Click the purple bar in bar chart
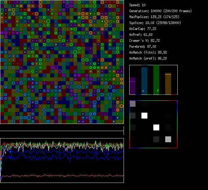The width and height of the screenshot is (208, 190). click(x=133, y=86)
